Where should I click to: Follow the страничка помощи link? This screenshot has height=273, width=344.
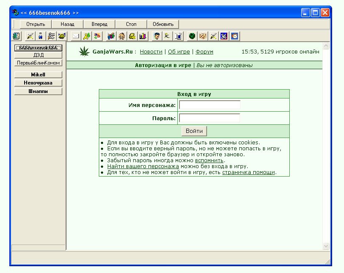[248, 172]
